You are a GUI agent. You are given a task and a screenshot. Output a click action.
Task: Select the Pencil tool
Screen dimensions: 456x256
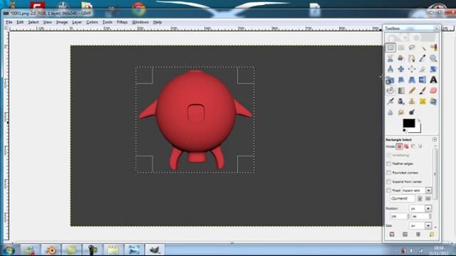[412, 90]
